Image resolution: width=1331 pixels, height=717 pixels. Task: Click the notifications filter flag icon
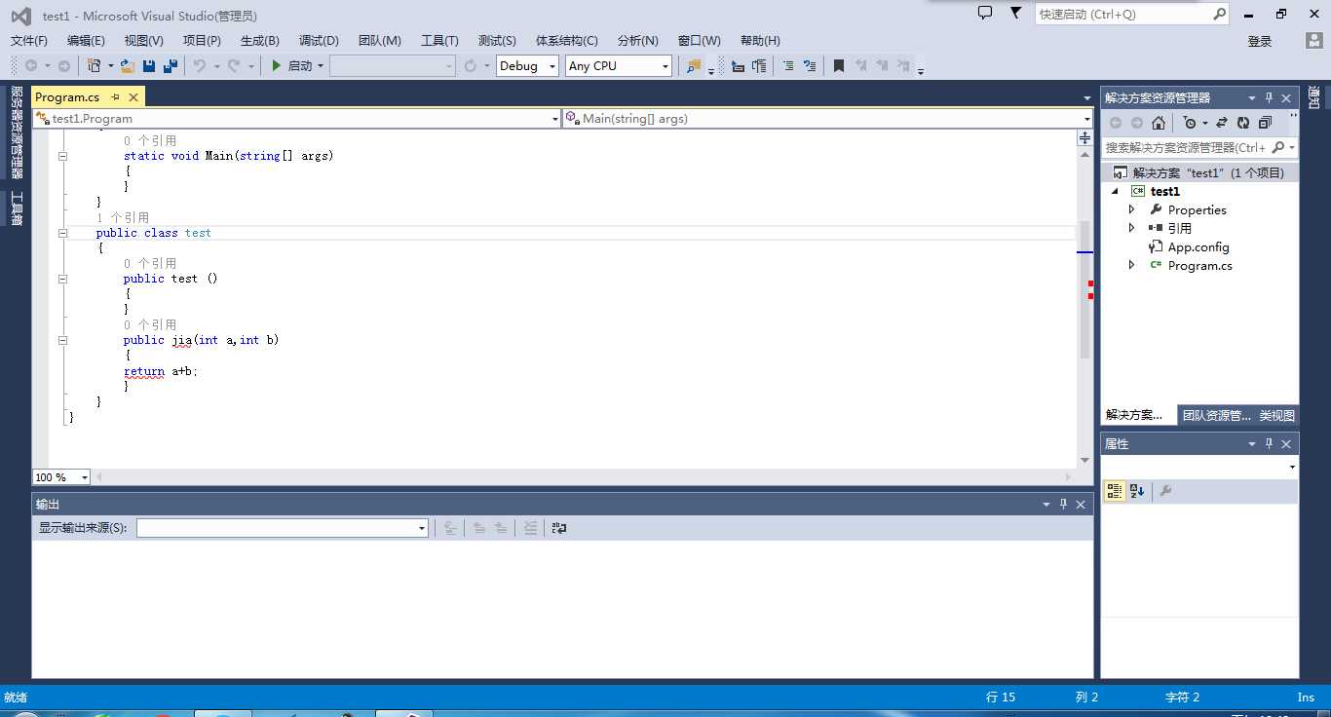pyautogui.click(x=1016, y=14)
